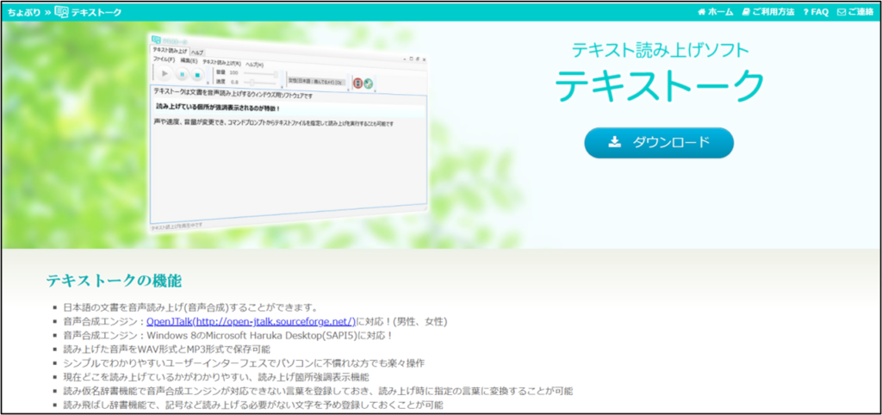Open the ご利用方法 usage page link
The width and height of the screenshot is (882, 415).
[768, 12]
